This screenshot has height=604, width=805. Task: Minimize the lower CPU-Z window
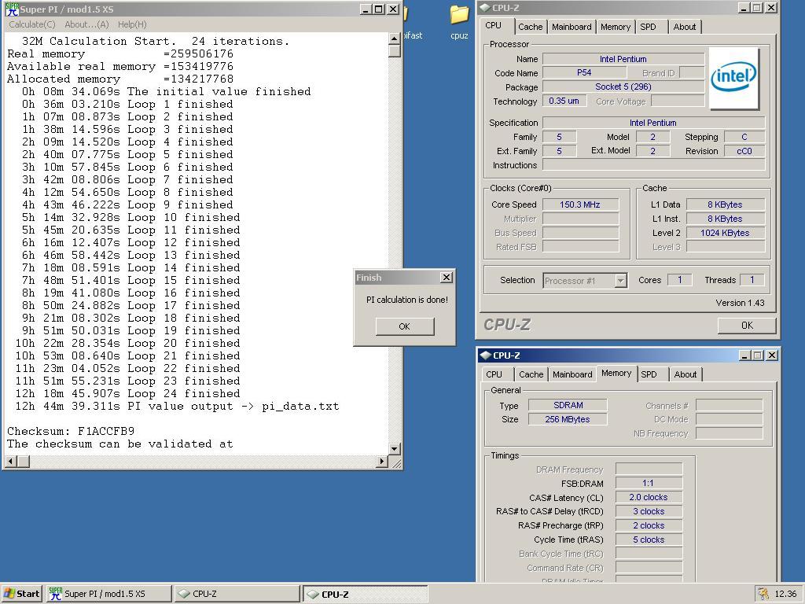[x=744, y=355]
